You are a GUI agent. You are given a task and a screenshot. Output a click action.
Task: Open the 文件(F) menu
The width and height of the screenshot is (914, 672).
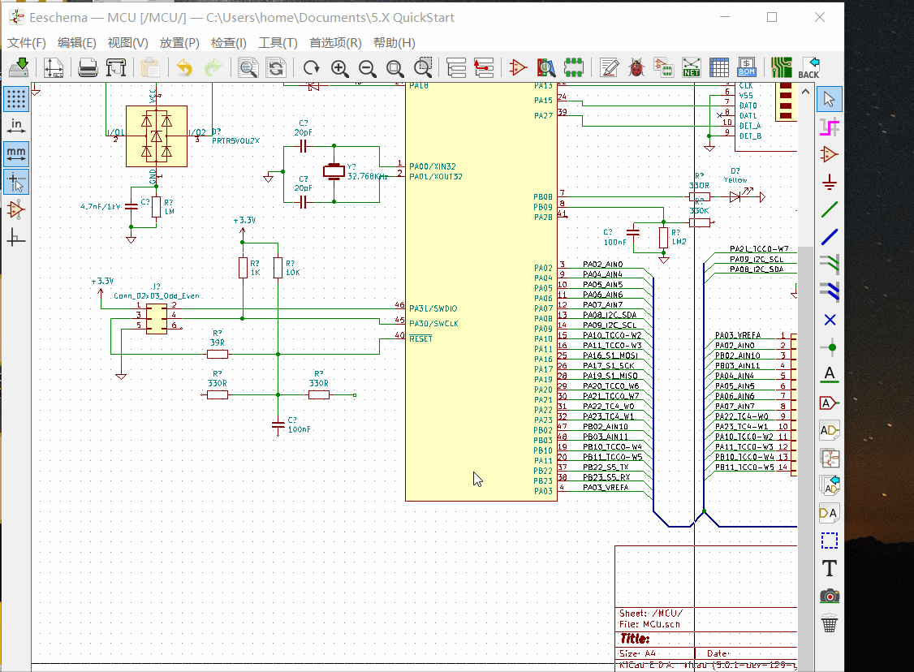26,42
